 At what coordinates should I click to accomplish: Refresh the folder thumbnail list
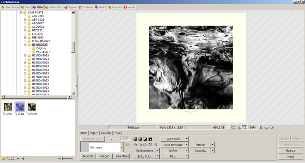point(8,159)
